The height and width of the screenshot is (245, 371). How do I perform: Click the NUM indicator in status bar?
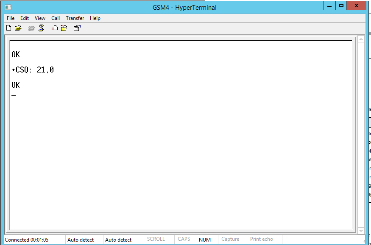click(204, 240)
